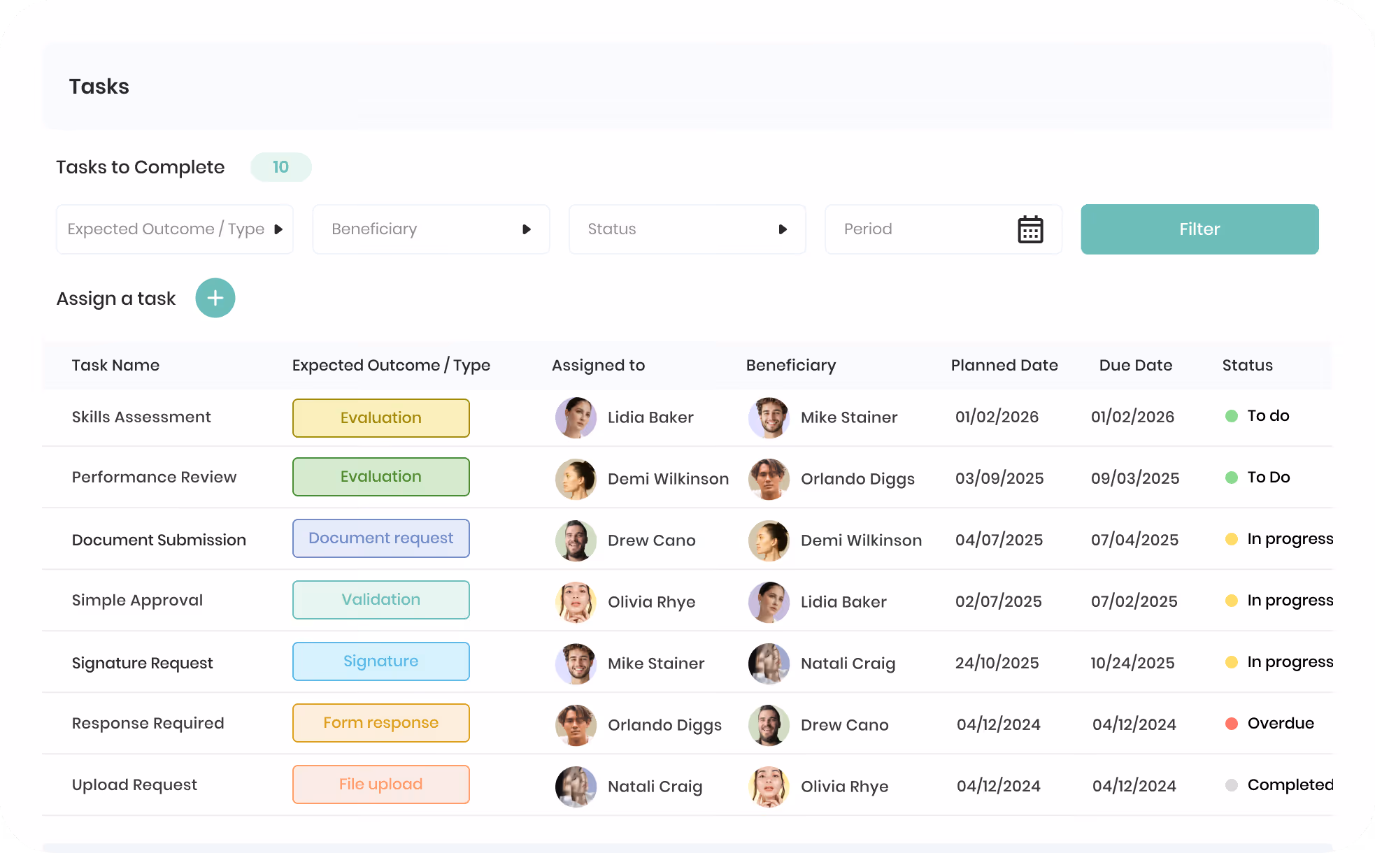
Task: Click Mike Stainer's avatar in Signature Request row
Action: (576, 664)
